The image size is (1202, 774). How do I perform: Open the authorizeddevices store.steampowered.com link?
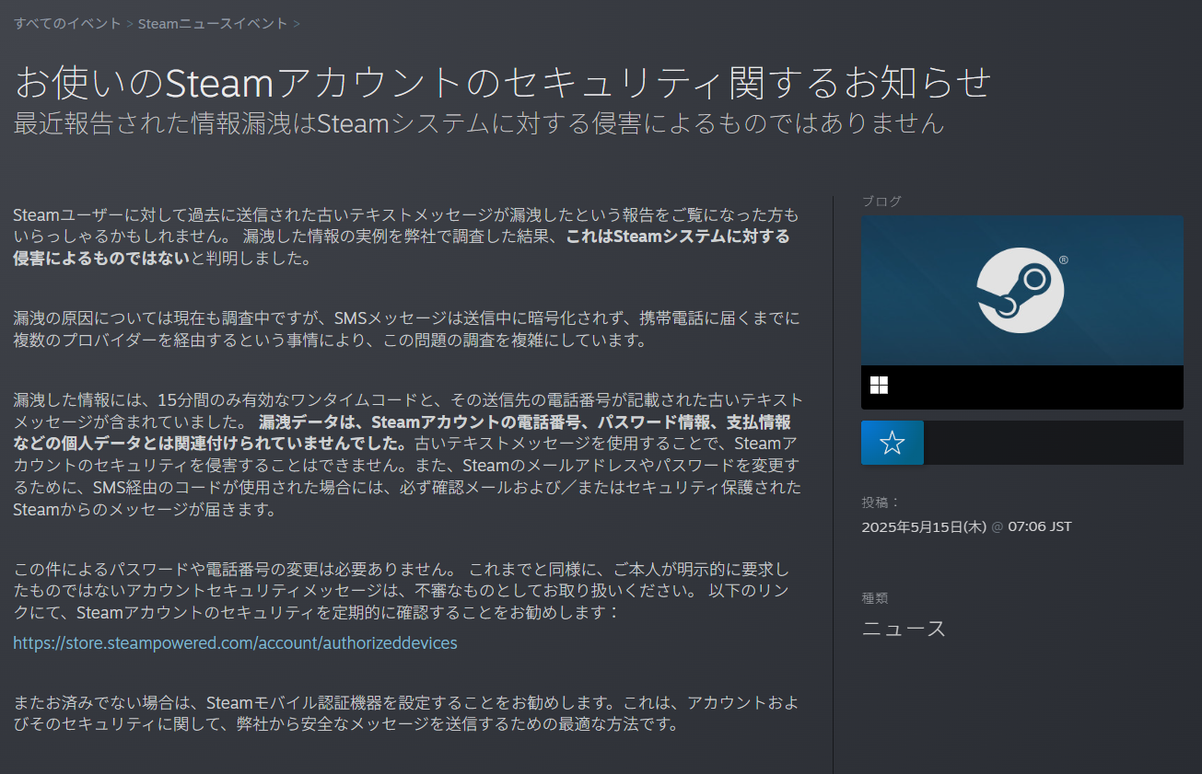pyautogui.click(x=235, y=642)
